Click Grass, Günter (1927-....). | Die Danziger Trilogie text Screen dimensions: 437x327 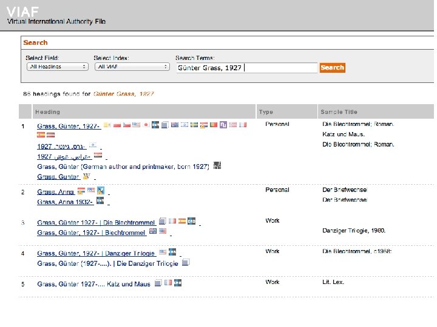tap(107, 263)
